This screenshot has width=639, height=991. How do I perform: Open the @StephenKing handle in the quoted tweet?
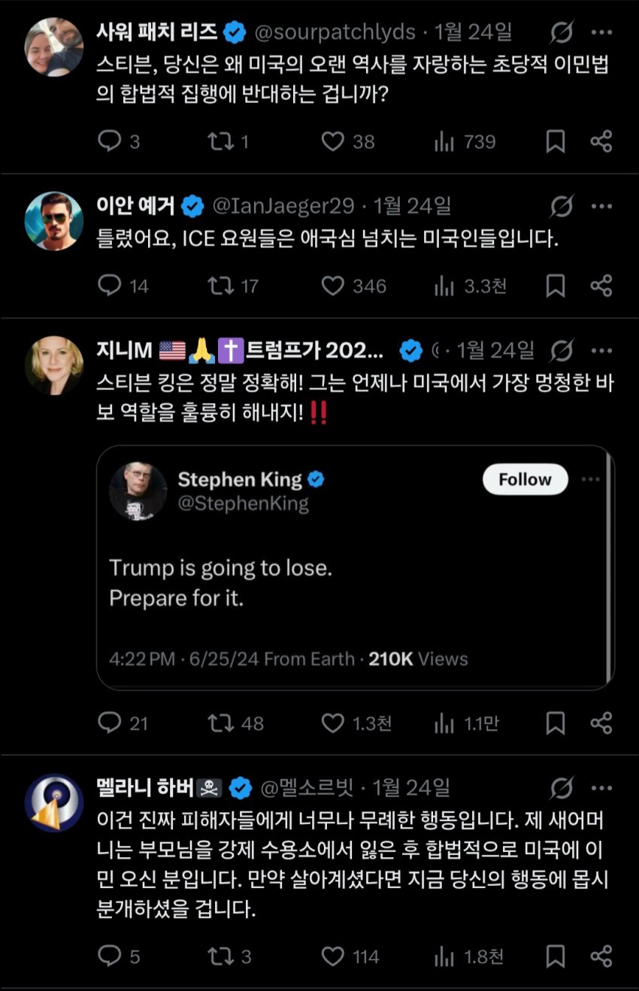pos(243,503)
